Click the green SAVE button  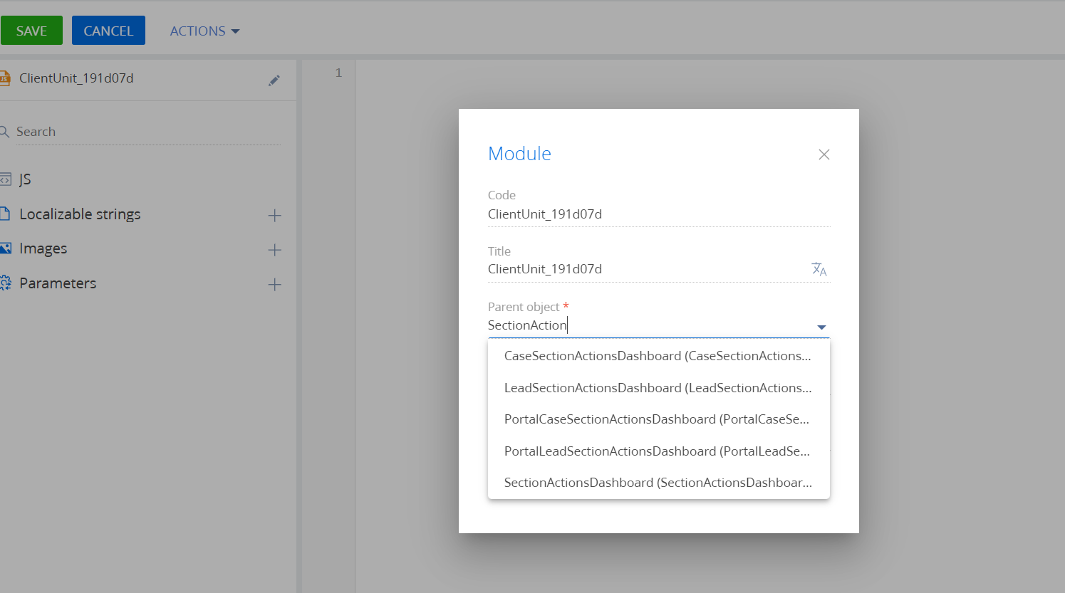(x=31, y=31)
